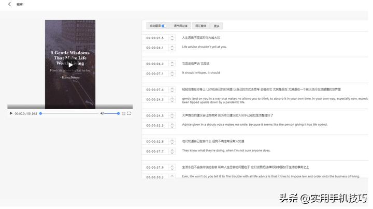
Task: Click the start time field 00:00:32.8
Action: point(156,142)
